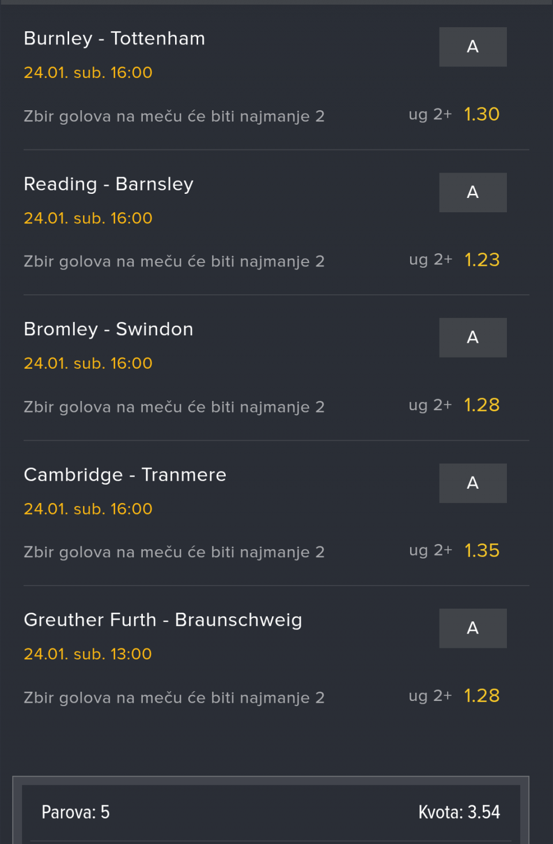Hit the A button for Greuther Furth - Braunschweig
This screenshot has width=553, height=844.
pyautogui.click(x=472, y=628)
